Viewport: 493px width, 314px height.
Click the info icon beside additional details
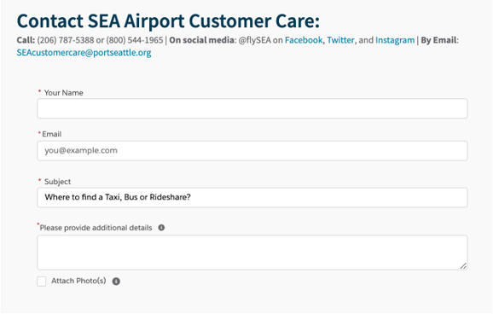[161, 228]
